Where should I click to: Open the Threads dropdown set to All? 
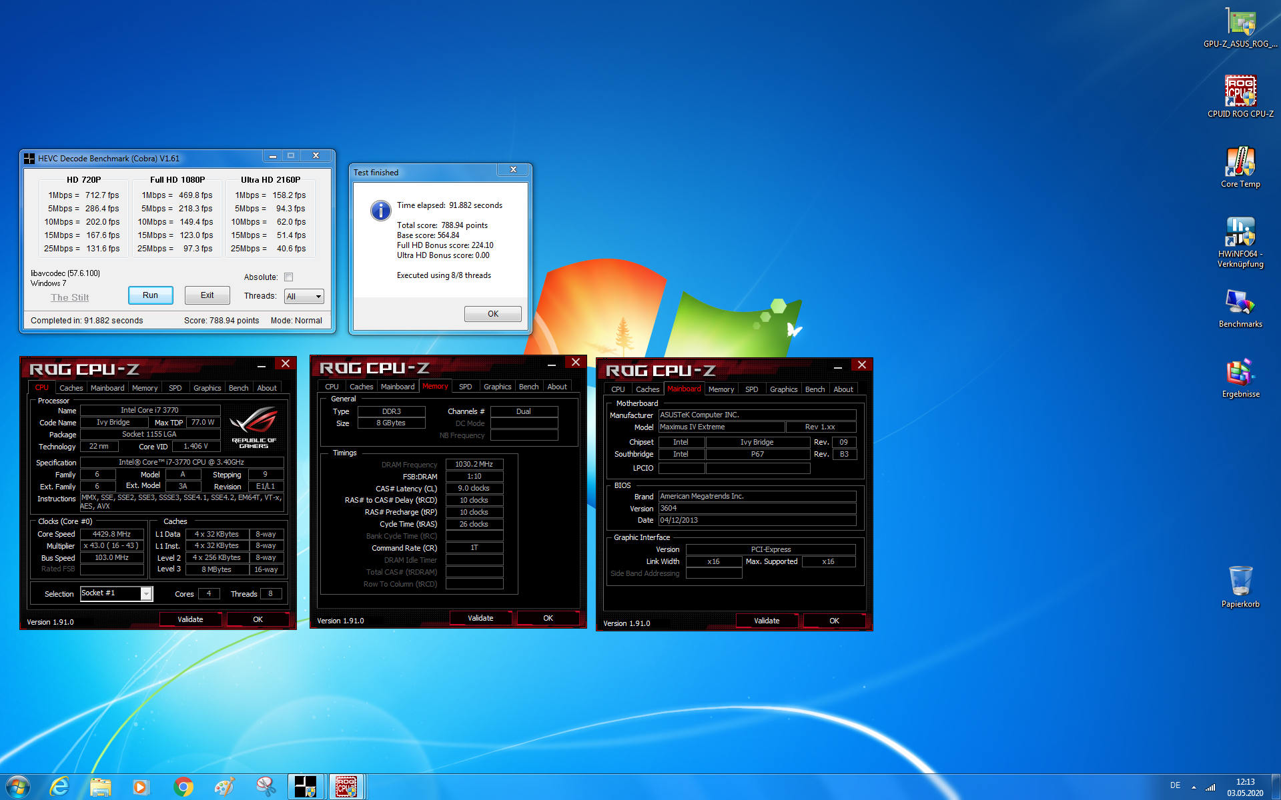click(304, 296)
